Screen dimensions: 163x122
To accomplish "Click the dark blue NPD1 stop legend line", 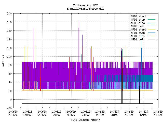I will point(152,33).
